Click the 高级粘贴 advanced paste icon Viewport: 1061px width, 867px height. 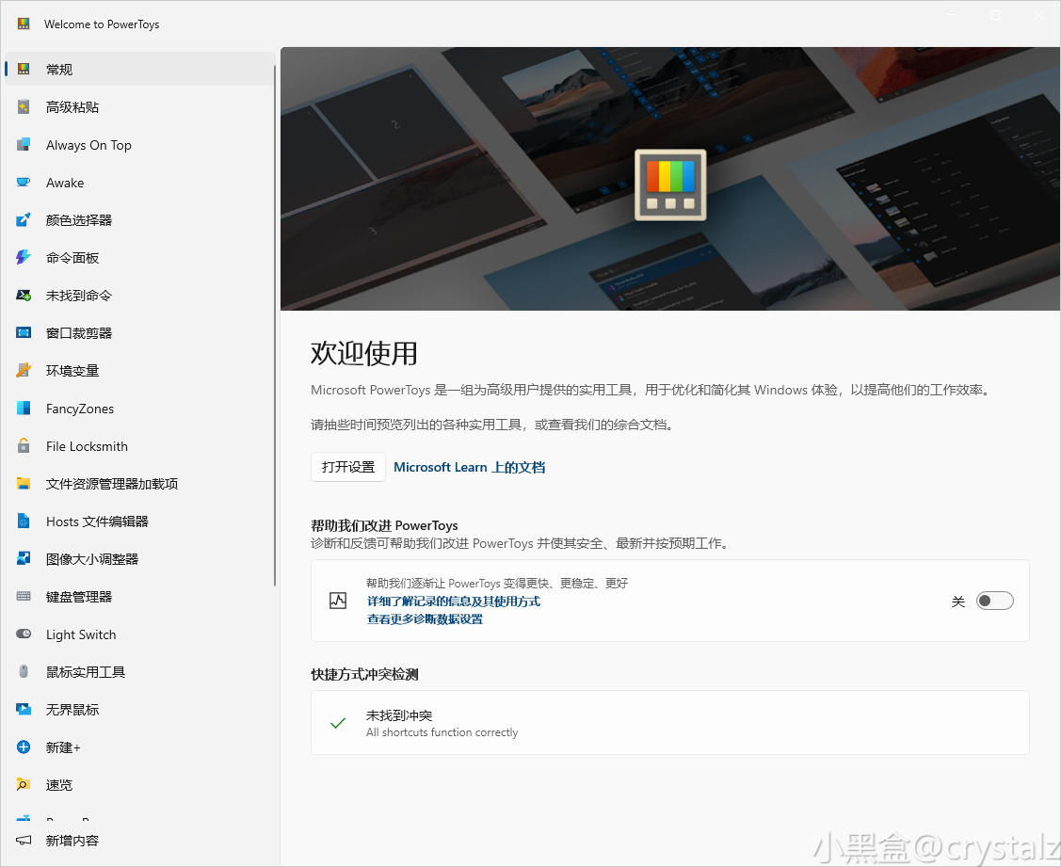[x=24, y=107]
